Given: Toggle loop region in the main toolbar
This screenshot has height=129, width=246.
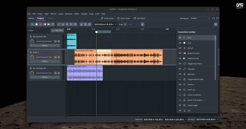Looking at the screenshot, I should [53, 24].
